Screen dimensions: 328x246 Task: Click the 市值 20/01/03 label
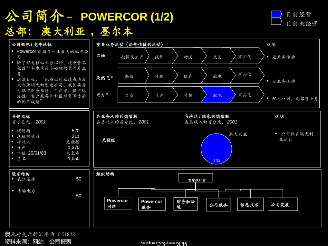point(31,153)
